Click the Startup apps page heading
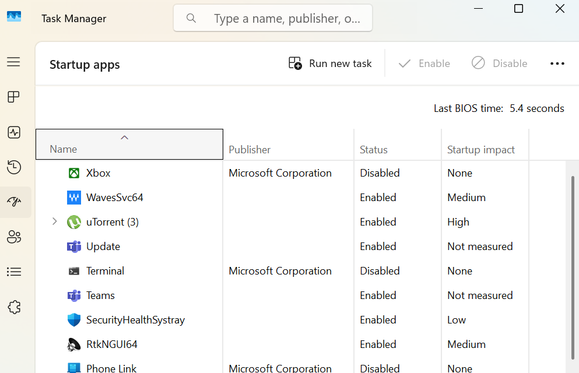The height and width of the screenshot is (373, 579). tap(85, 65)
